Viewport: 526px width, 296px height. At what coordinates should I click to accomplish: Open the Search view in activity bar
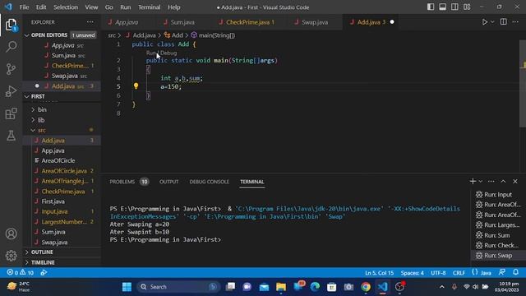pyautogui.click(x=11, y=47)
